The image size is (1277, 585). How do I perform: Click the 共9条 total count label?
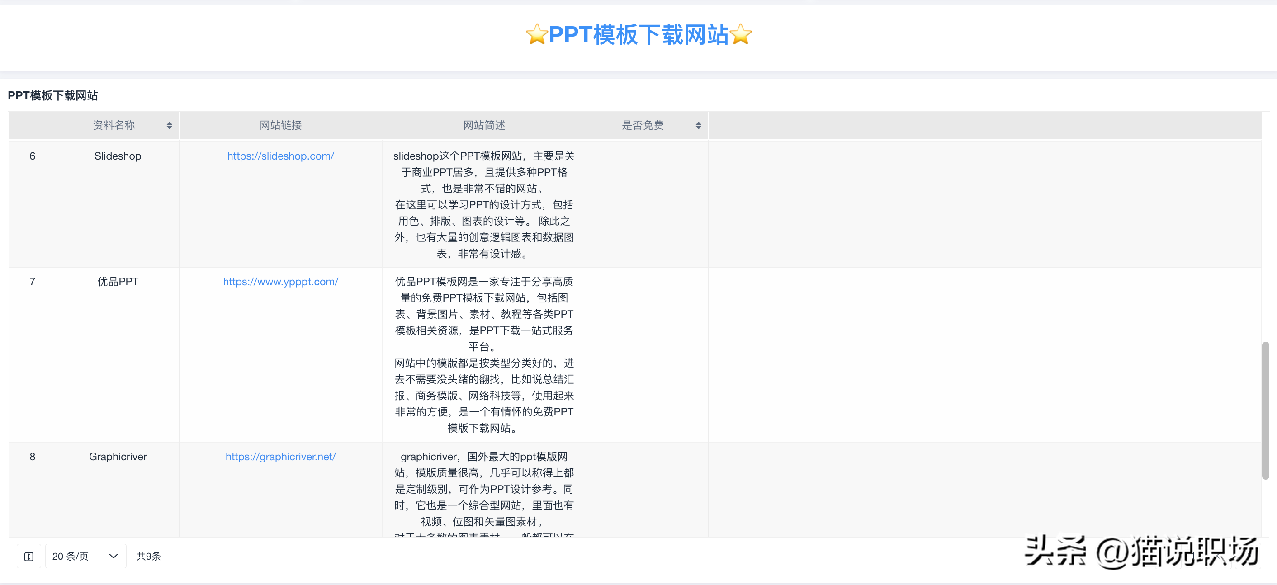click(x=149, y=556)
